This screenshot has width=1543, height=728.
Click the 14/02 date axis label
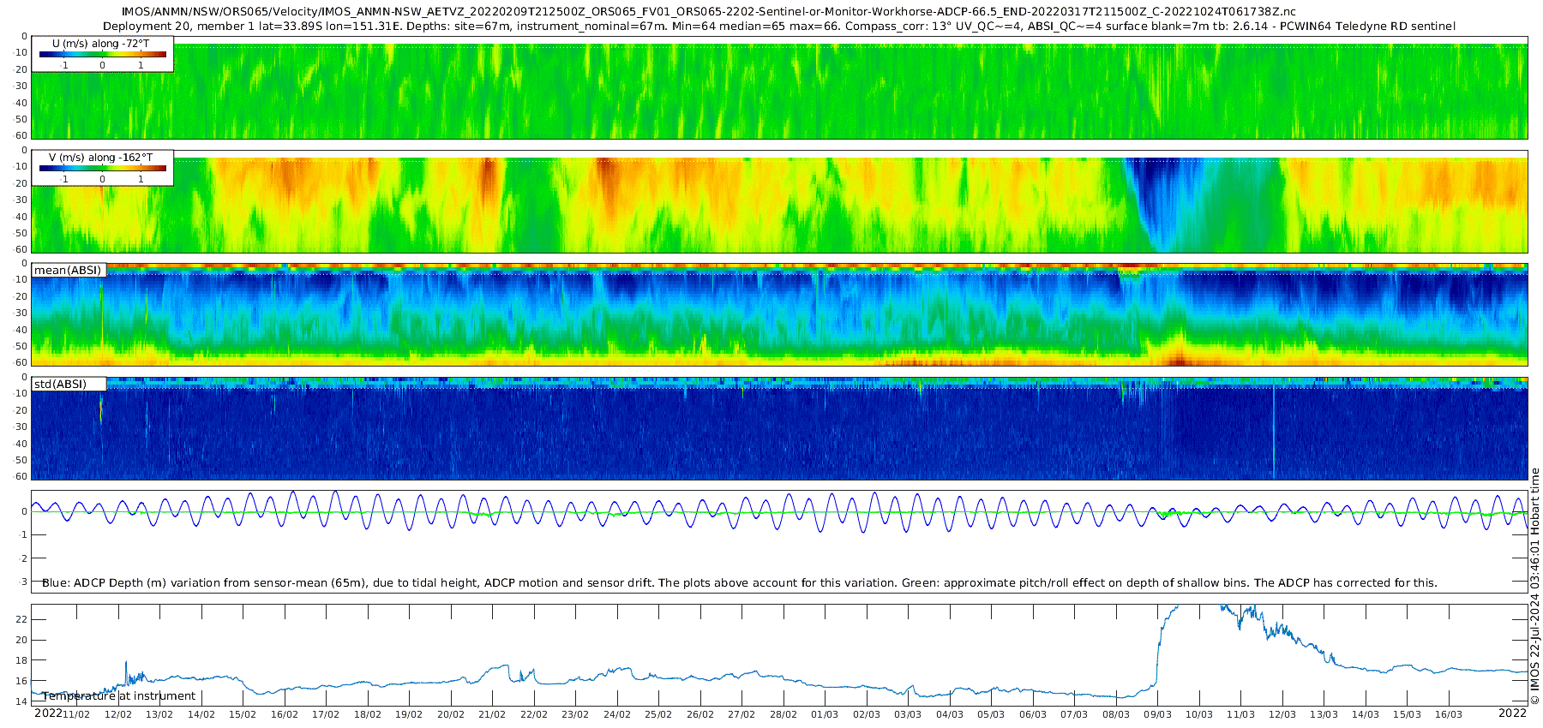tap(201, 714)
